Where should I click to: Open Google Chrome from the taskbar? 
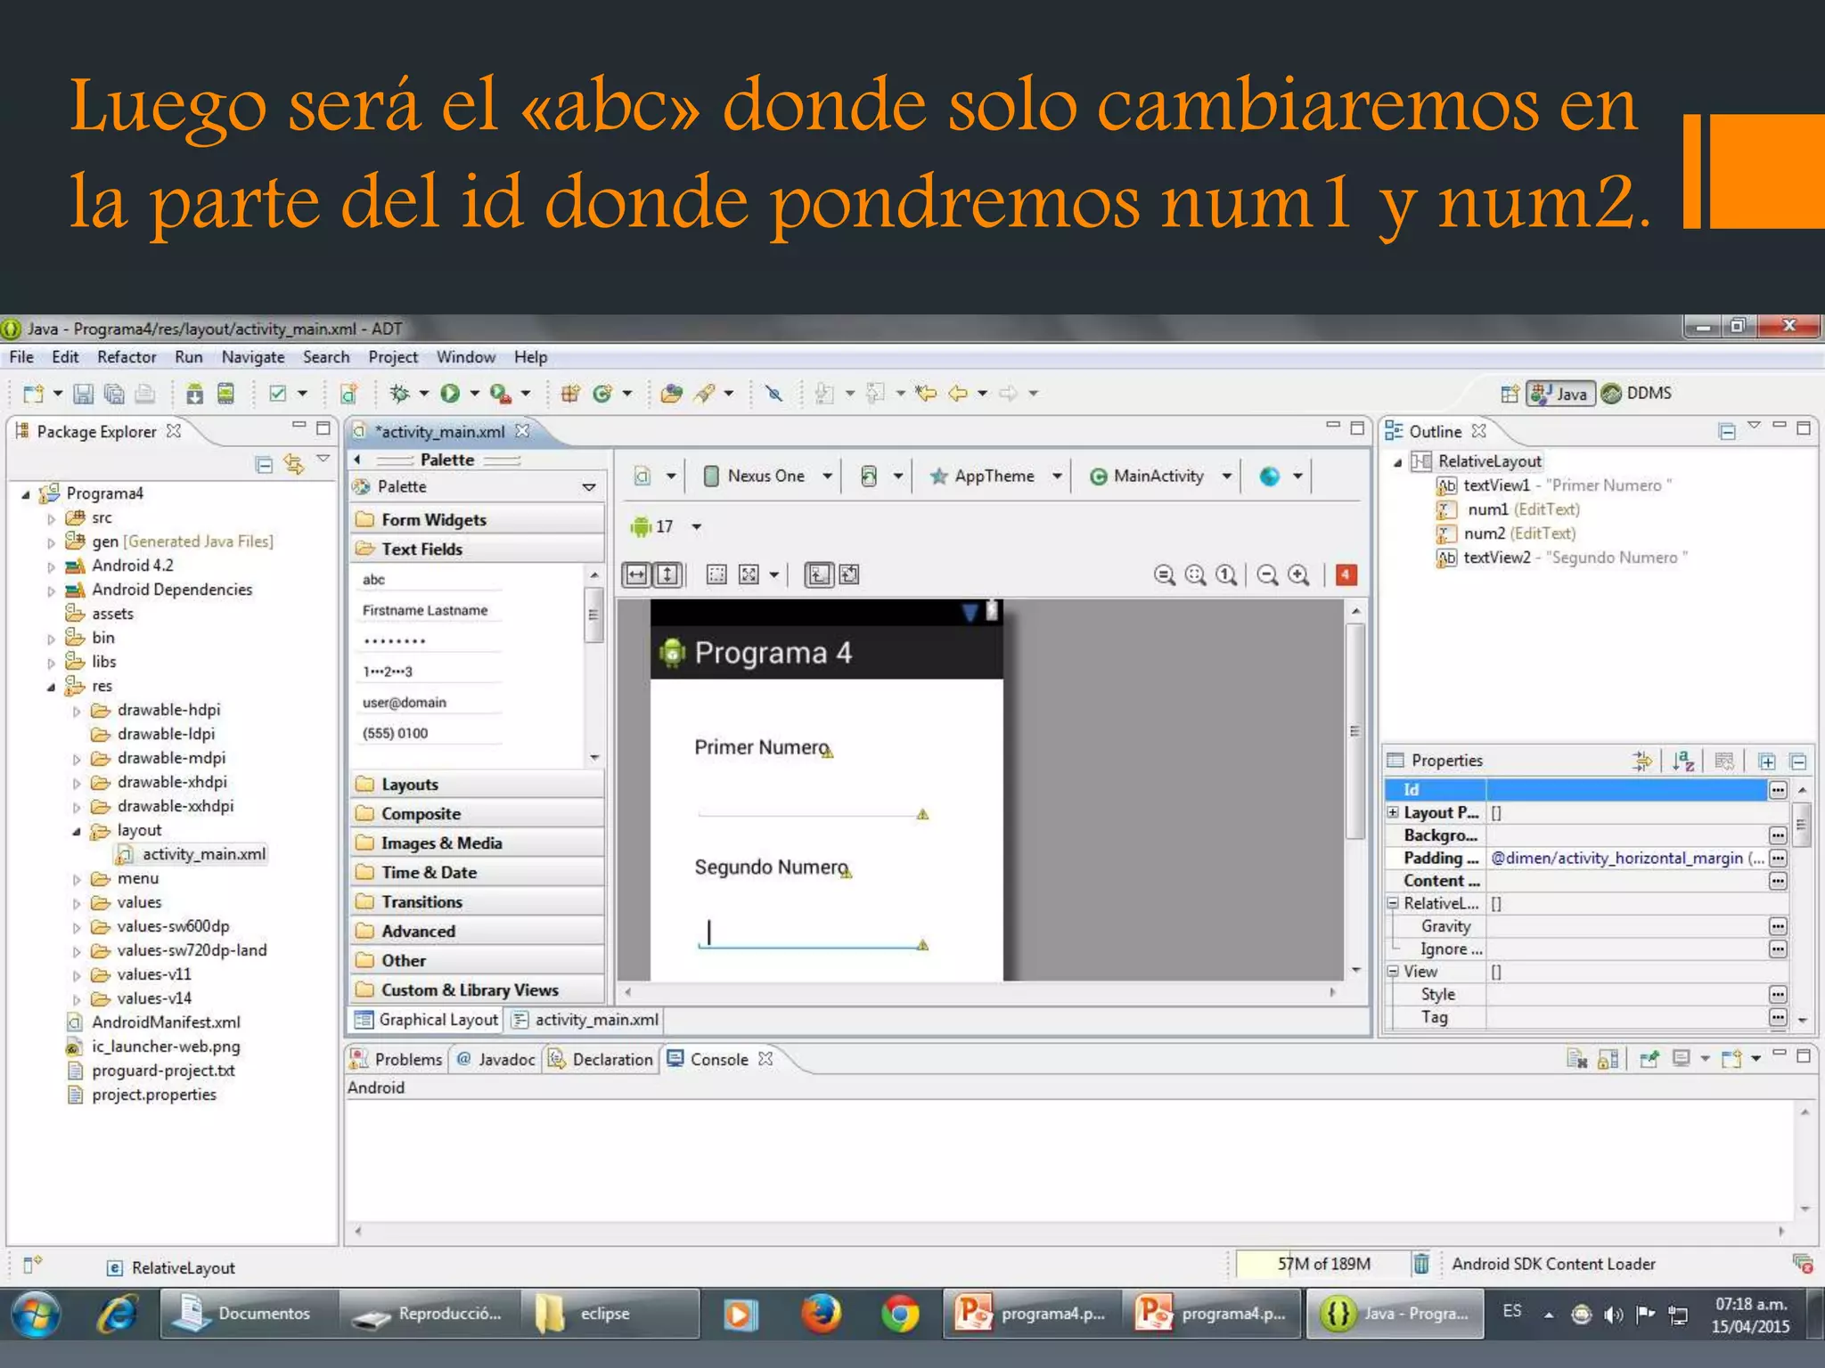click(900, 1314)
